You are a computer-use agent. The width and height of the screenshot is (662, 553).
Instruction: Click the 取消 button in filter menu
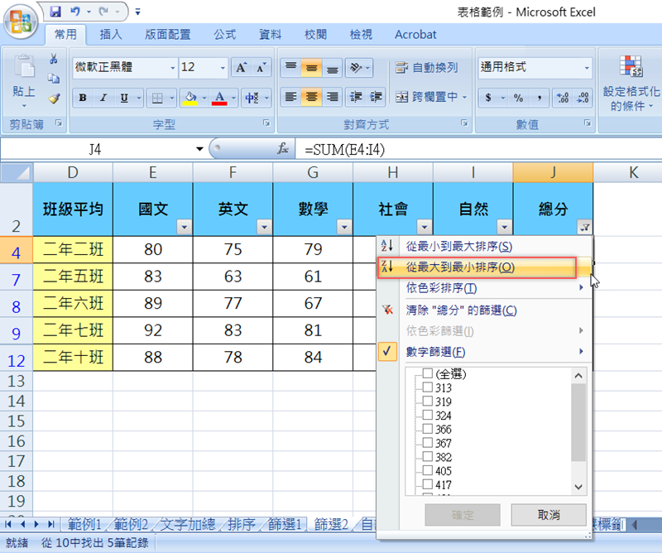click(548, 514)
